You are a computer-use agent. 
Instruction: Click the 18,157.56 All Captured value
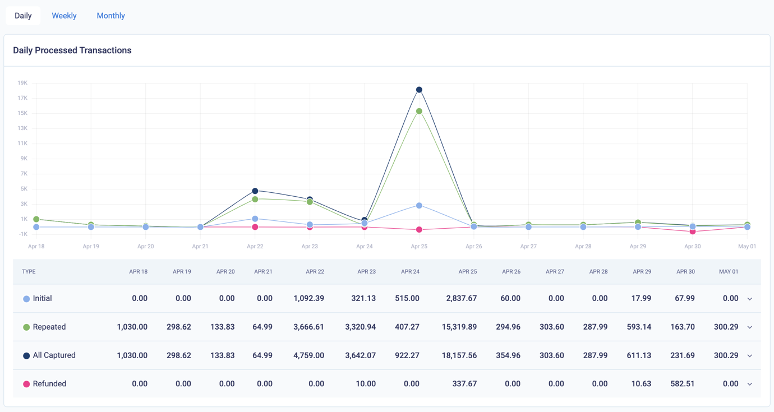pyautogui.click(x=459, y=355)
